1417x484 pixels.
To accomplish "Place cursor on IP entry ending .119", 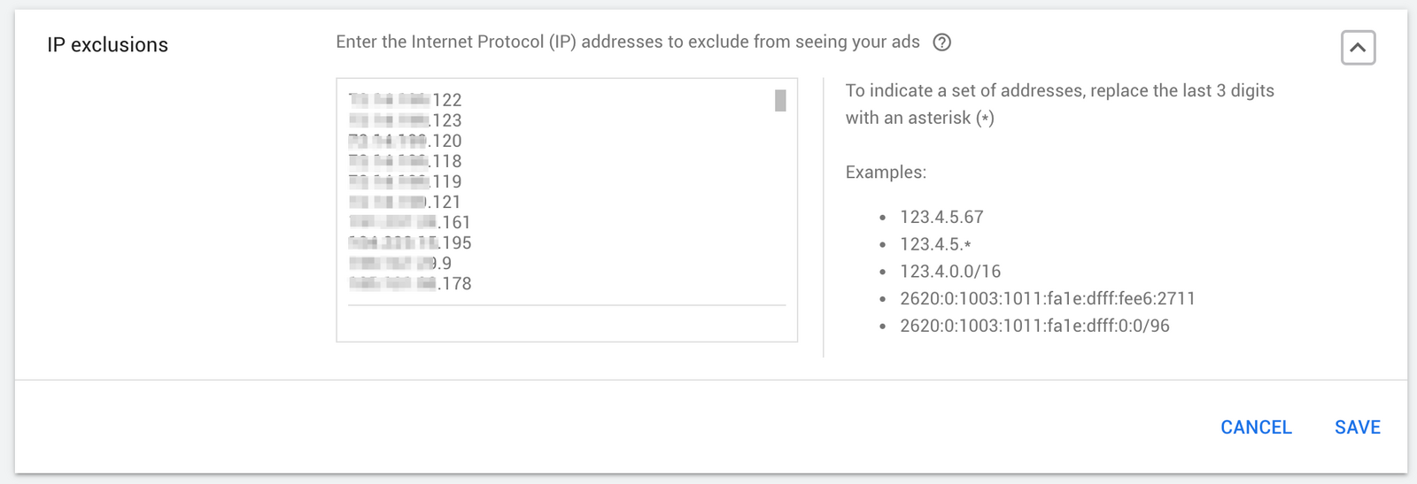I will (405, 181).
